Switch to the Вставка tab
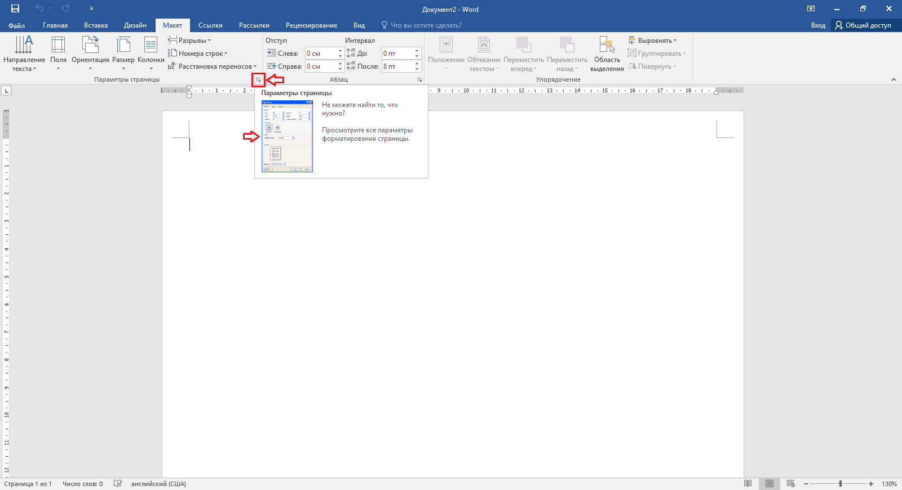The image size is (902, 490). click(x=96, y=25)
